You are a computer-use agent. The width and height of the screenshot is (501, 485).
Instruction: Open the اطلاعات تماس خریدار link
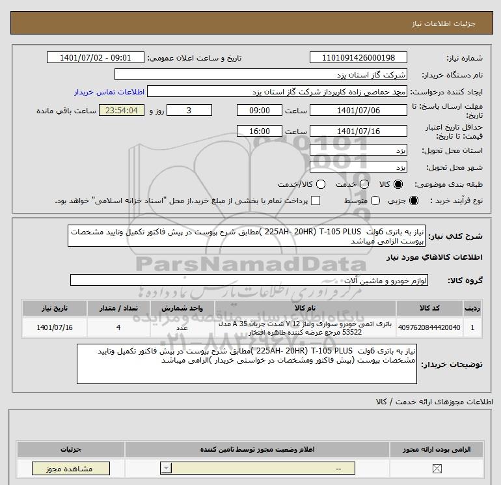[109, 92]
